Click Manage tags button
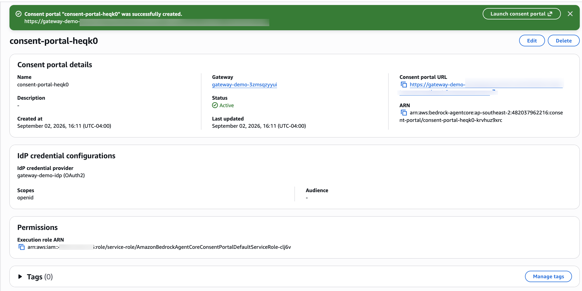 [548, 277]
